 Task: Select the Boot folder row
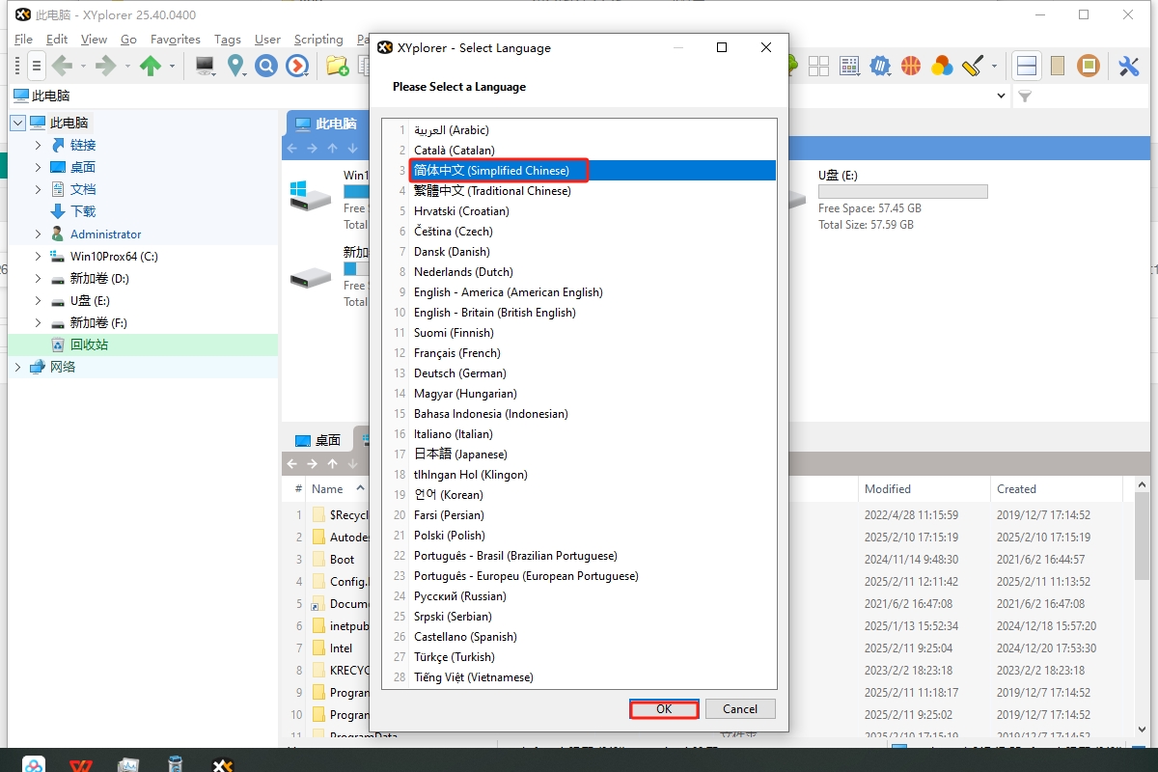342,560
